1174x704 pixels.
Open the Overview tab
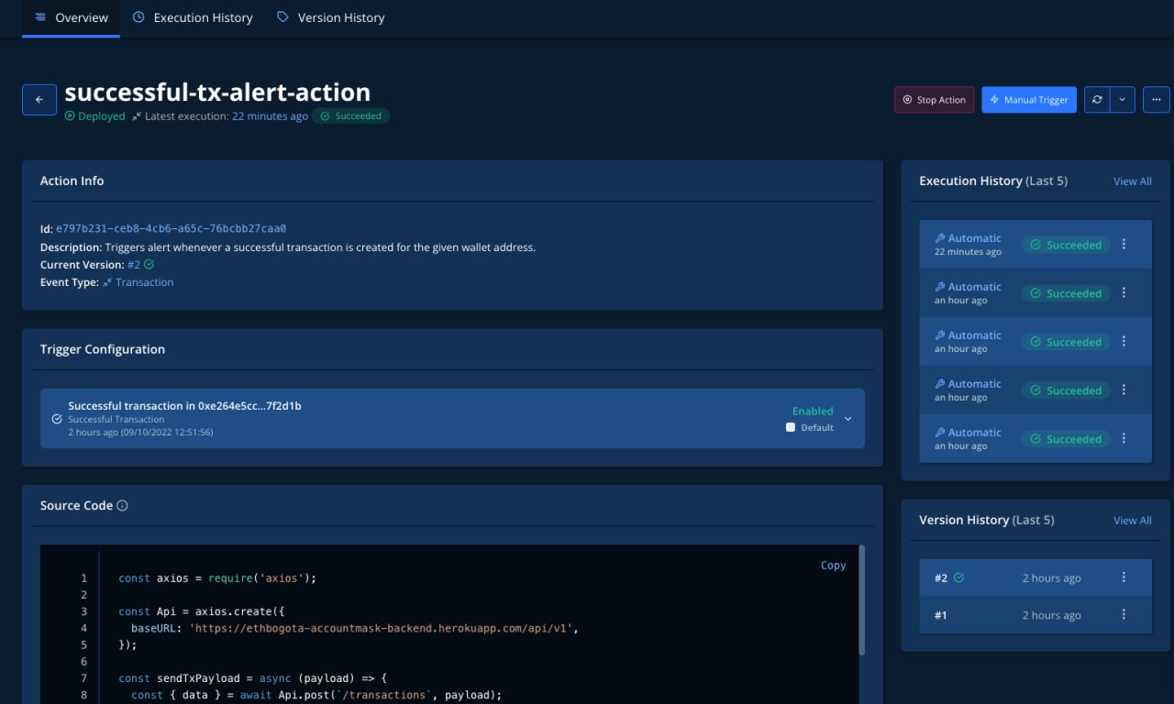coord(71,17)
